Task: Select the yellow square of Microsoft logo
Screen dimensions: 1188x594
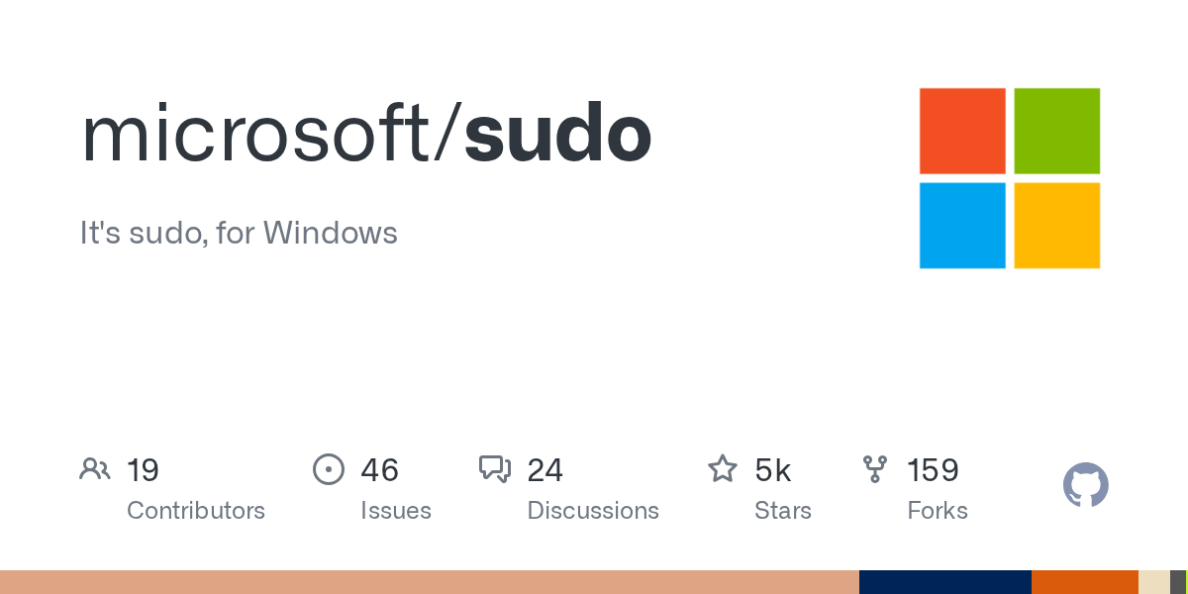Action: (1056, 225)
